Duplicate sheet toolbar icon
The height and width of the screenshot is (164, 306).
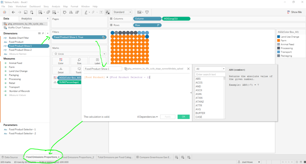coord(48,12)
